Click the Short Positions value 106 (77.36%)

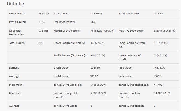coord(97,43)
